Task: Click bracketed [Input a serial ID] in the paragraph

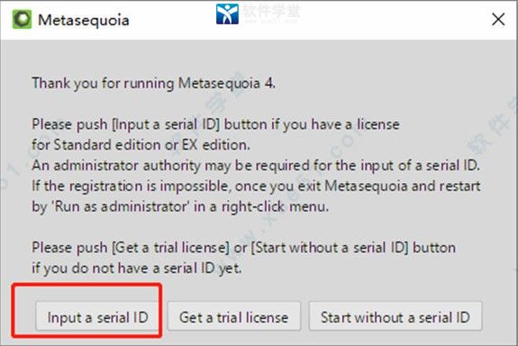Action: point(166,124)
